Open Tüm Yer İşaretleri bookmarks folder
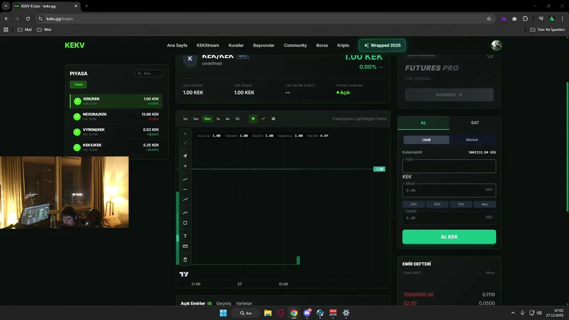 click(x=548, y=29)
